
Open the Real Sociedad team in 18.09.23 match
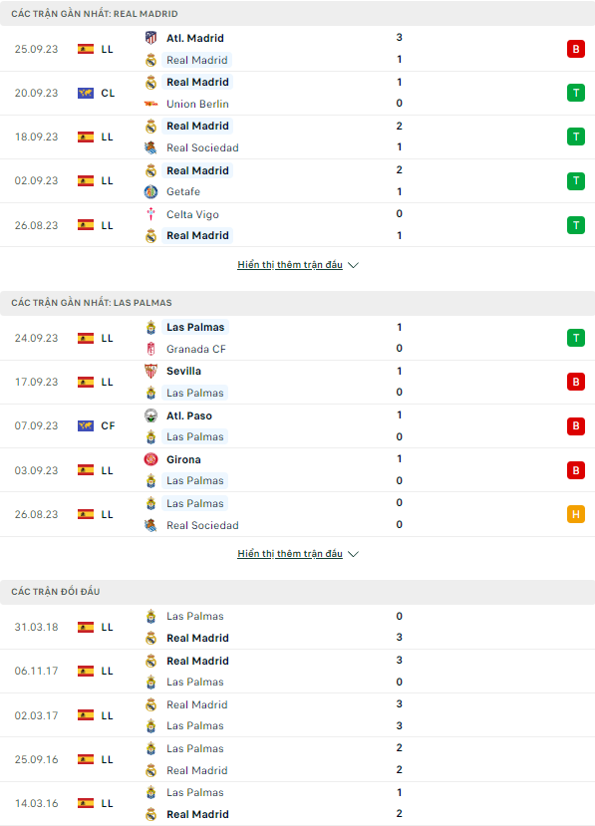pos(202,148)
